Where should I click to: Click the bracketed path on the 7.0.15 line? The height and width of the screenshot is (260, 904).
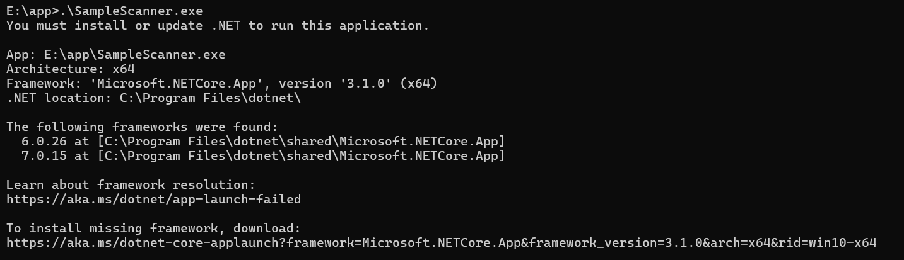pyautogui.click(x=302, y=156)
